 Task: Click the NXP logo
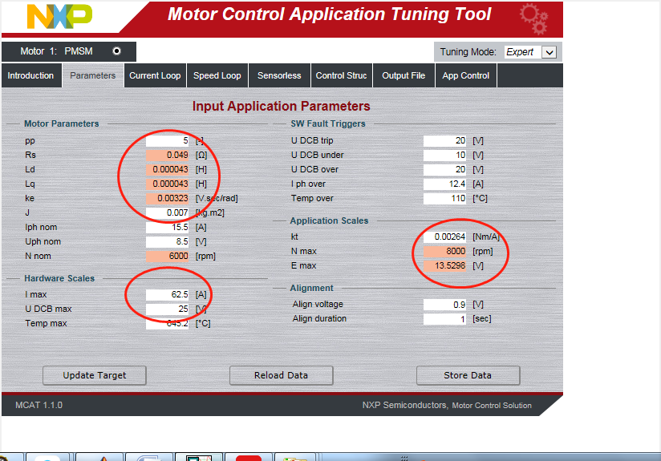59,16
